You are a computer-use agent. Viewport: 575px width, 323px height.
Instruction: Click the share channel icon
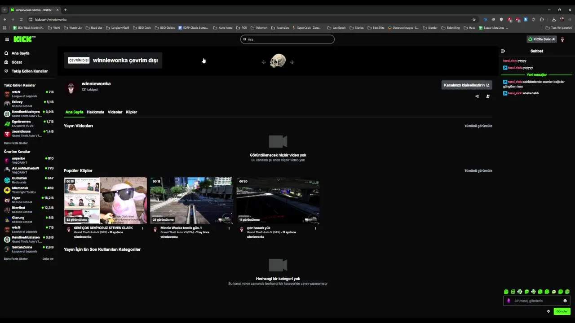pyautogui.click(x=477, y=96)
